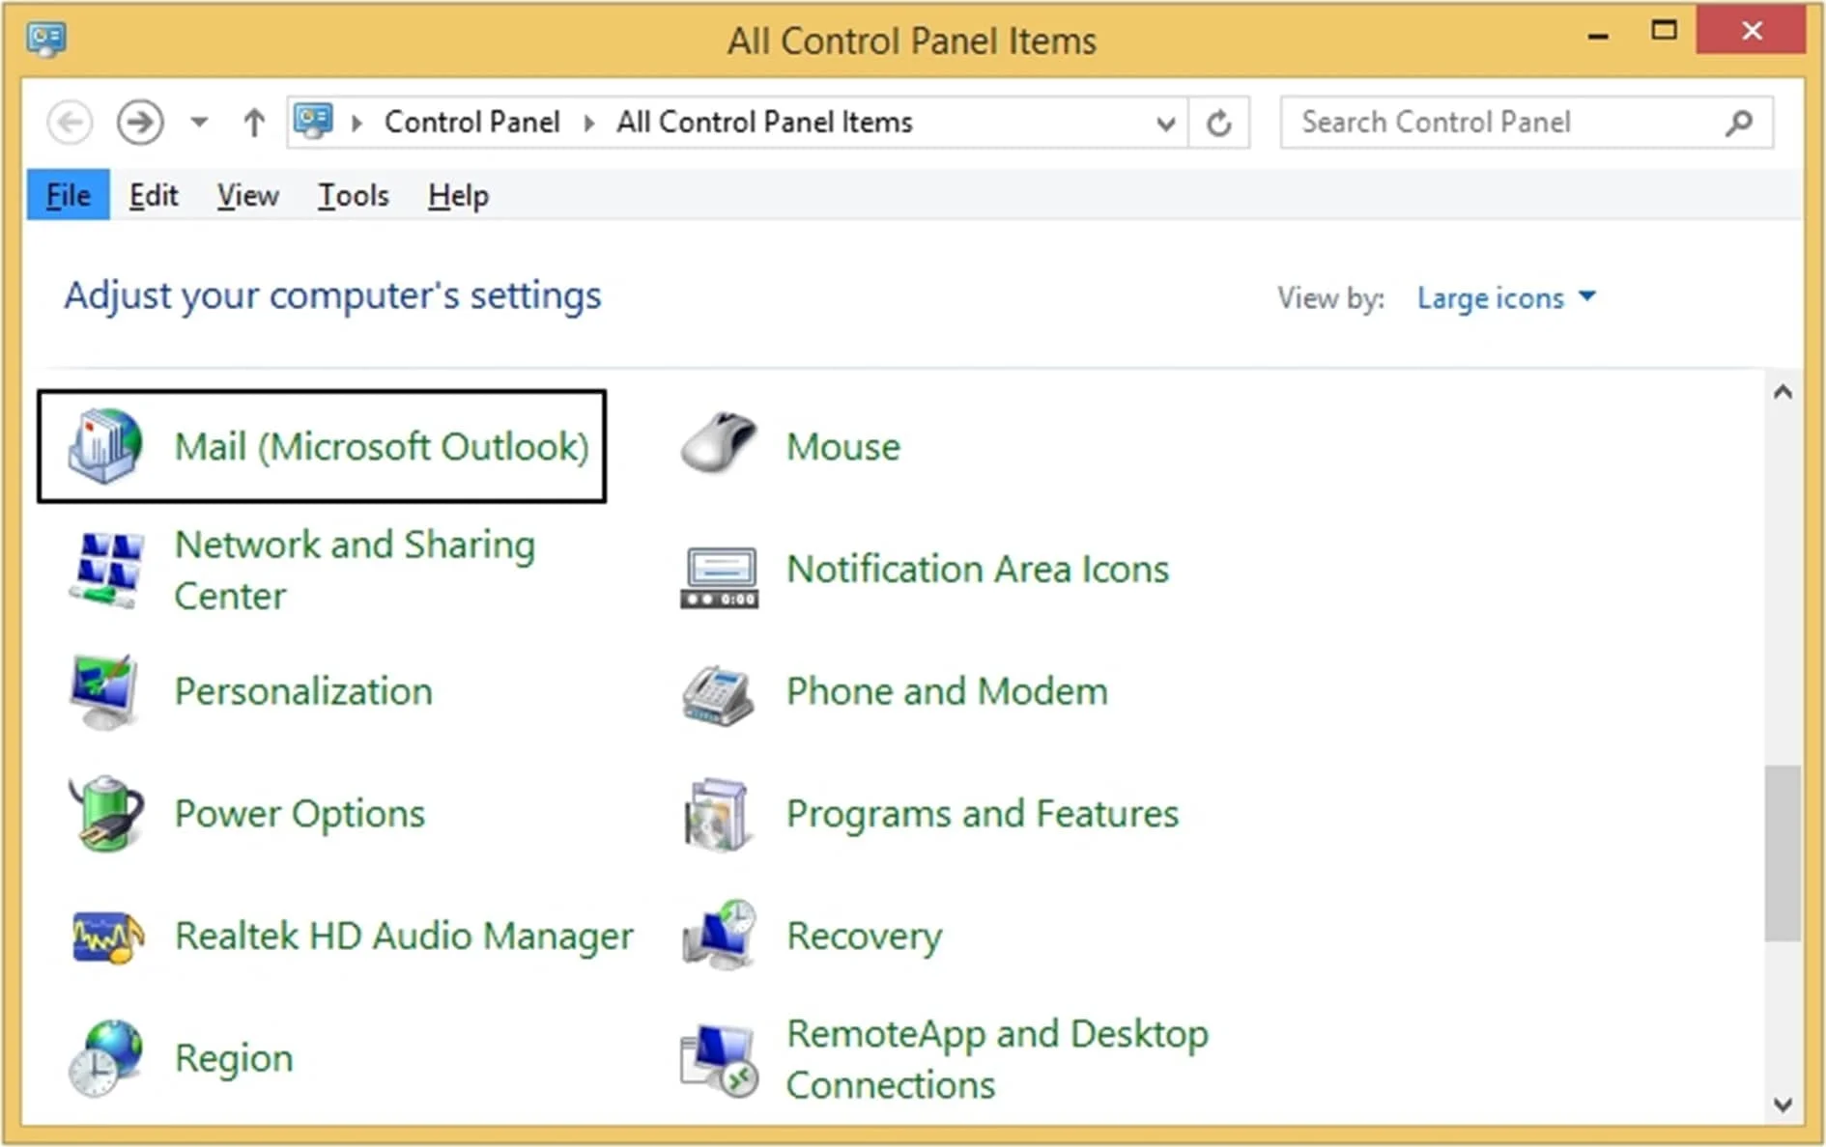The height and width of the screenshot is (1147, 1826).
Task: Click the Back navigation arrow
Action: coord(70,123)
